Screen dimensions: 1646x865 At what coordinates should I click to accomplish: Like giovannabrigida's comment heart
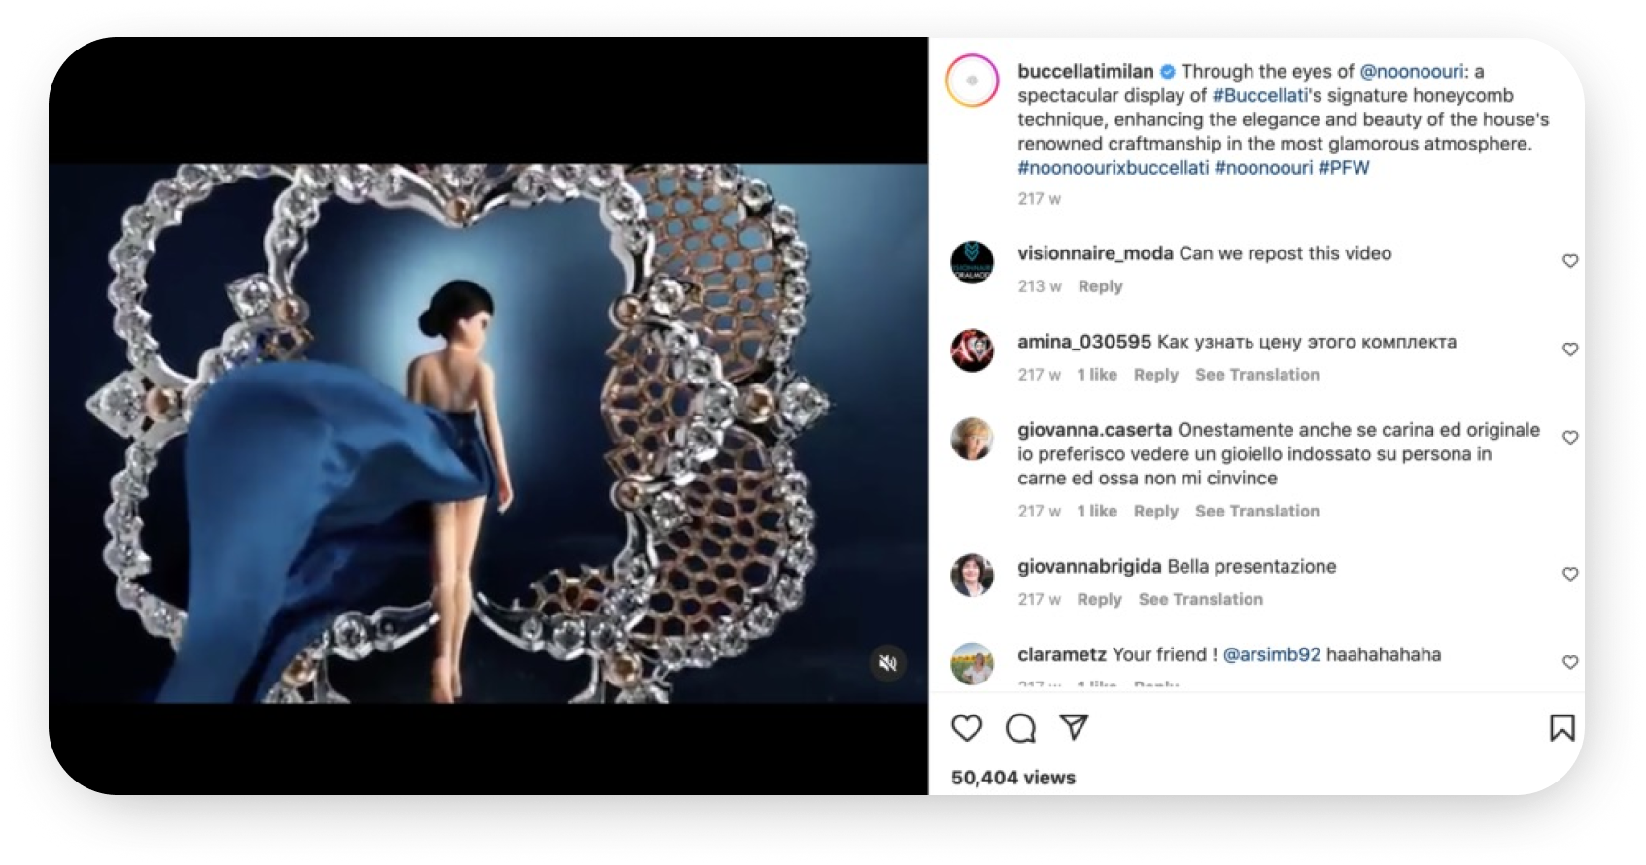point(1569,575)
